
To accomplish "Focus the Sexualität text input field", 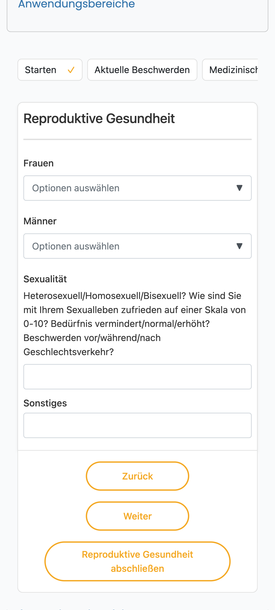I will [137, 377].
